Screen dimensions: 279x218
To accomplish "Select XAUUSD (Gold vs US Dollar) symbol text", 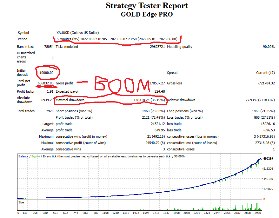I will (x=77, y=33).
